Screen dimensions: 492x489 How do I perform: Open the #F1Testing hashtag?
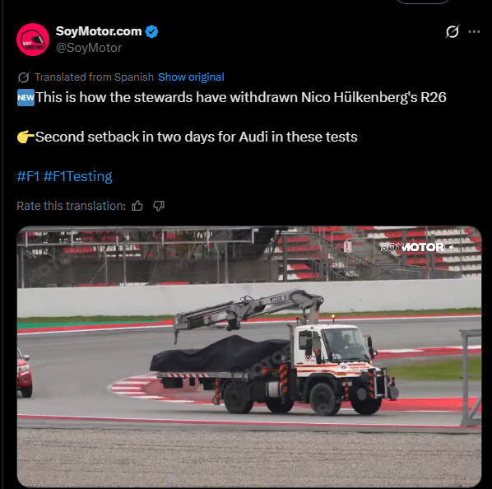(78, 176)
